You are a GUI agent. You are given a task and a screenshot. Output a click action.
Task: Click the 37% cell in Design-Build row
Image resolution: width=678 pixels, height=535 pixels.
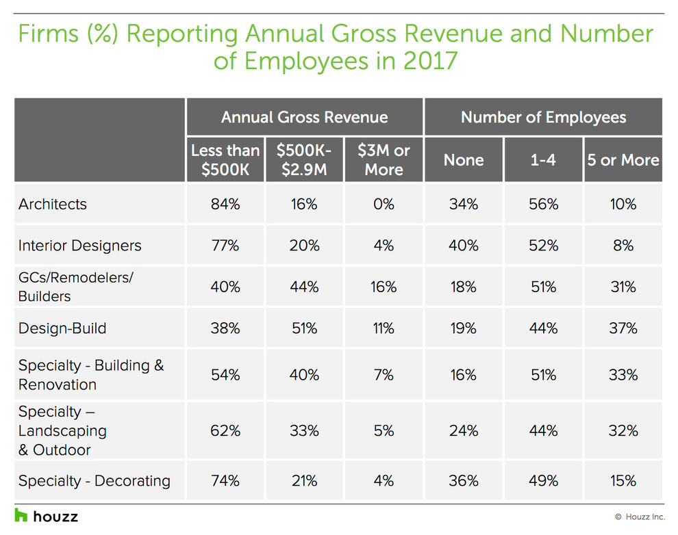point(623,328)
